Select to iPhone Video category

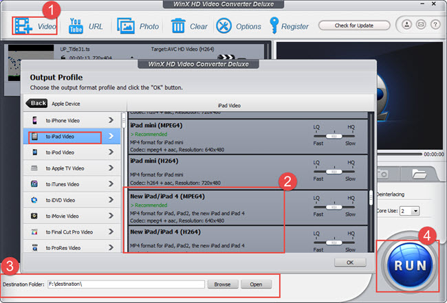pos(72,120)
